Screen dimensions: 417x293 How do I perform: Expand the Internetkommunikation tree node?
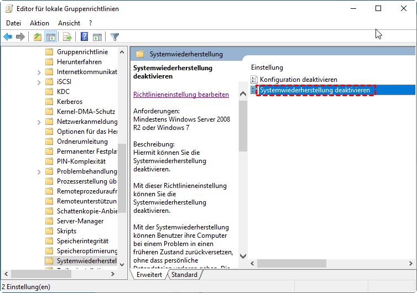click(x=39, y=72)
